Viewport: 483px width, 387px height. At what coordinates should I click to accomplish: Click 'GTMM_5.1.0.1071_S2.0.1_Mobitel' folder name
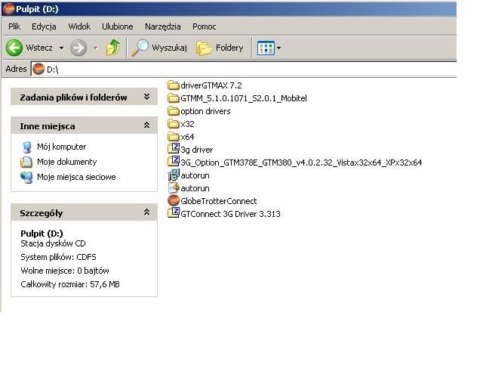point(244,98)
